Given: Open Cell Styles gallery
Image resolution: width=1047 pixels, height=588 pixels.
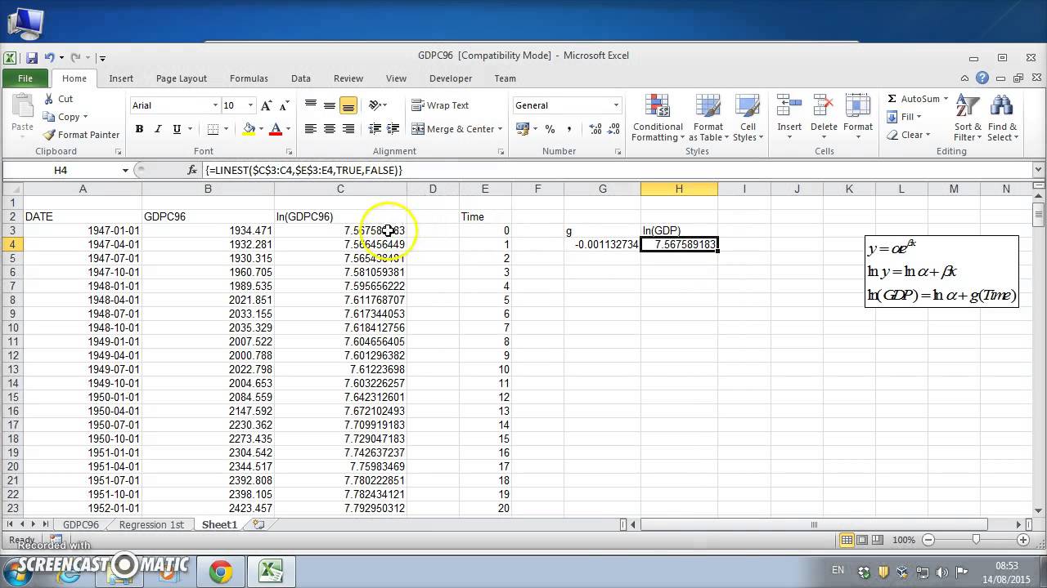Looking at the screenshot, I should [x=748, y=118].
